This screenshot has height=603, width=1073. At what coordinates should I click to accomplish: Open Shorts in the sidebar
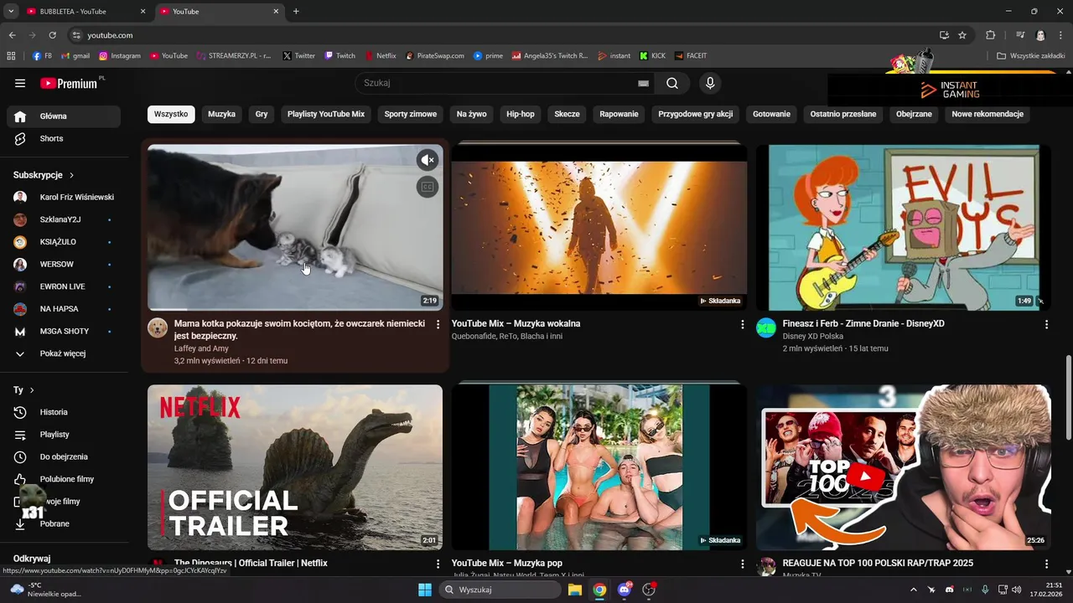pyautogui.click(x=64, y=138)
